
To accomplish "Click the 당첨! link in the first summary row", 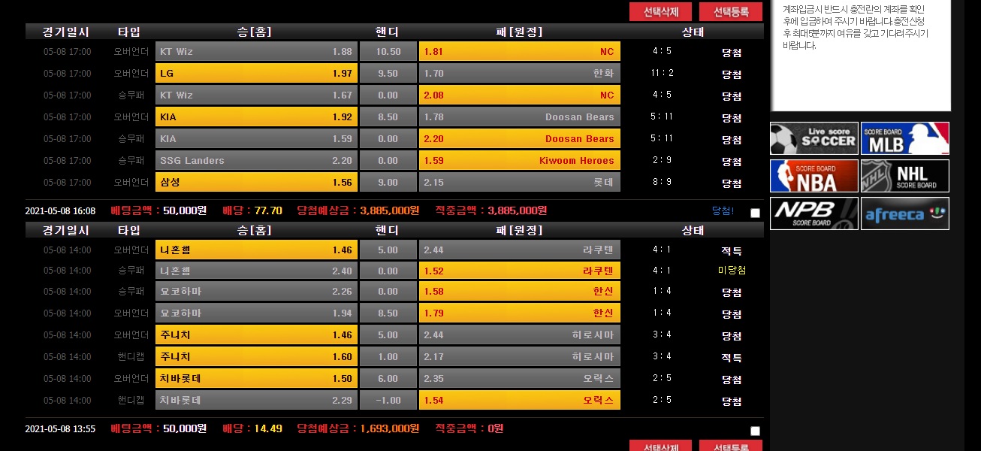I will point(723,211).
